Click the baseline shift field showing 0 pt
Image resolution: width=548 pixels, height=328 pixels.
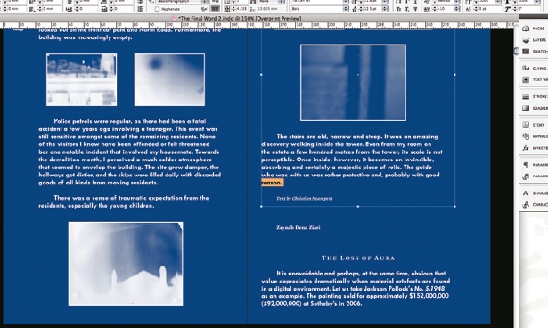pyautogui.click(x=489, y=9)
